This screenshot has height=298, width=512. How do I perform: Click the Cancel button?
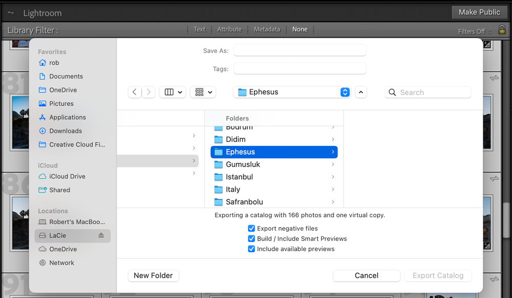click(366, 275)
